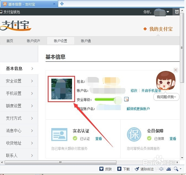Click the horizontal scrollbar right arrow
The height and width of the screenshot is (175, 186).
177,162
